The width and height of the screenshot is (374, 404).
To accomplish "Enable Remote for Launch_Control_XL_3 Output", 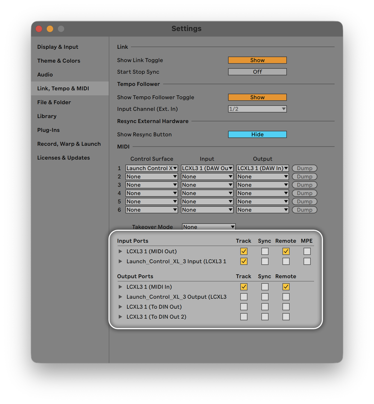I will [286, 297].
